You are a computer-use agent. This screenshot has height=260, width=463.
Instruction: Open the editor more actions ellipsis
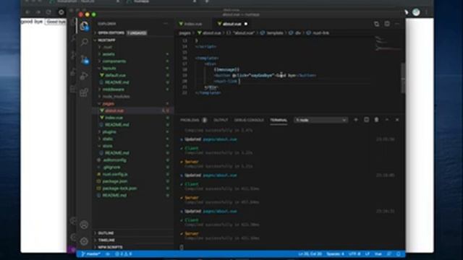coord(397,24)
